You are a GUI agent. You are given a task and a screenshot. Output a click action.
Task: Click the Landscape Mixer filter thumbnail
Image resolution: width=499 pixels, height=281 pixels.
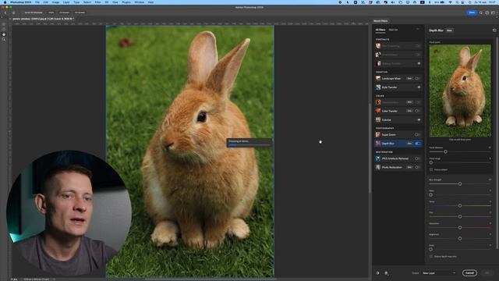(x=378, y=78)
